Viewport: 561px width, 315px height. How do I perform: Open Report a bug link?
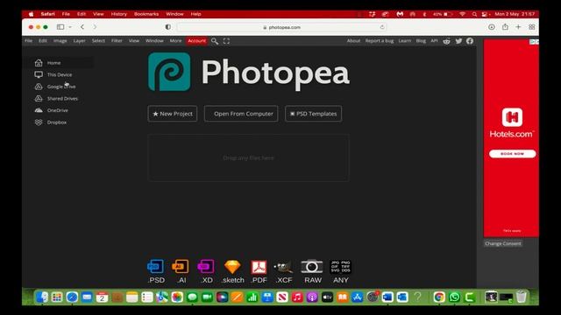click(x=380, y=41)
